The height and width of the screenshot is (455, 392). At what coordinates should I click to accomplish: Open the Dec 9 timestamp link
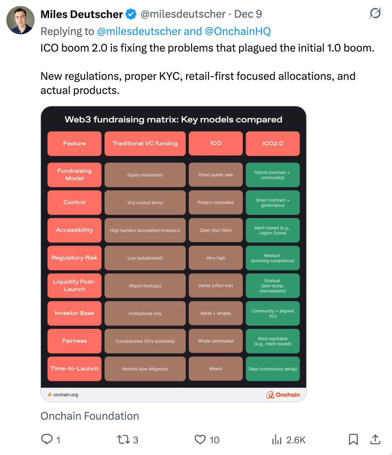[x=248, y=14]
